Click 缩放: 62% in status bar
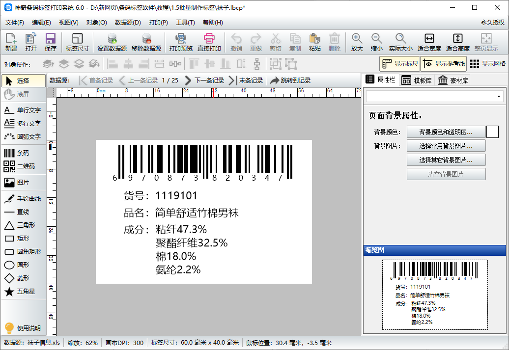Image resolution: width=509 pixels, height=350 pixels. tap(83, 343)
